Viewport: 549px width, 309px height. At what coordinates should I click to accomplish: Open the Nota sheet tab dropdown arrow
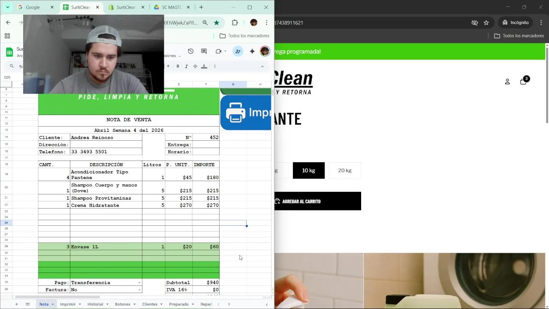point(53,304)
